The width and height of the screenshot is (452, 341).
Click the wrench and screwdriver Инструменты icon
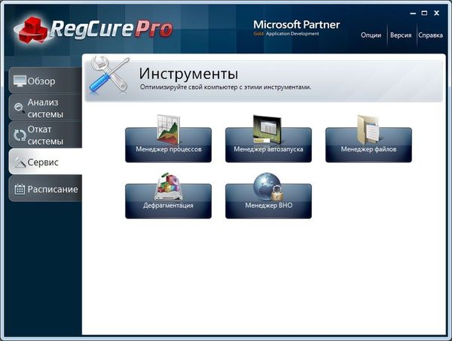(x=108, y=75)
